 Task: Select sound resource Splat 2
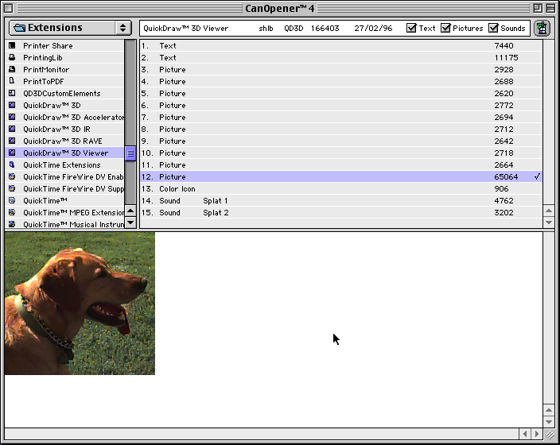click(x=341, y=212)
